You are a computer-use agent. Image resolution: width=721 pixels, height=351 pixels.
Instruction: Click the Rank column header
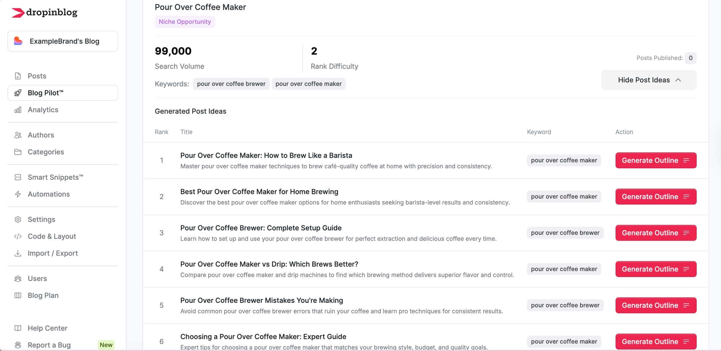click(x=161, y=132)
